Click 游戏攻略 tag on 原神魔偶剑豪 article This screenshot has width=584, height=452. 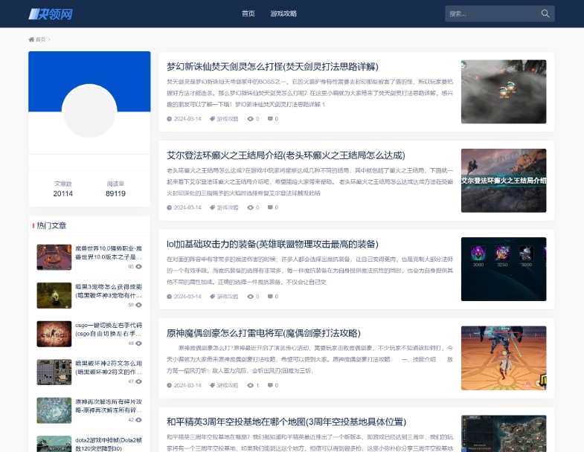228,385
